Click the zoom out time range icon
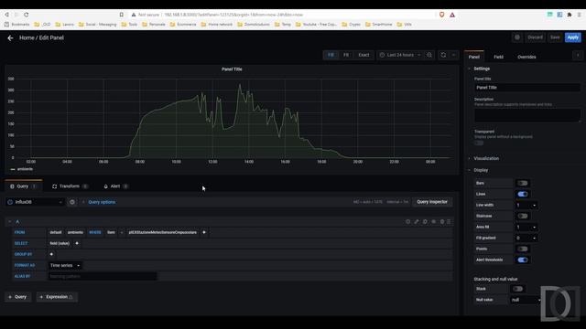Image resolution: width=586 pixels, height=329 pixels. coord(429,55)
